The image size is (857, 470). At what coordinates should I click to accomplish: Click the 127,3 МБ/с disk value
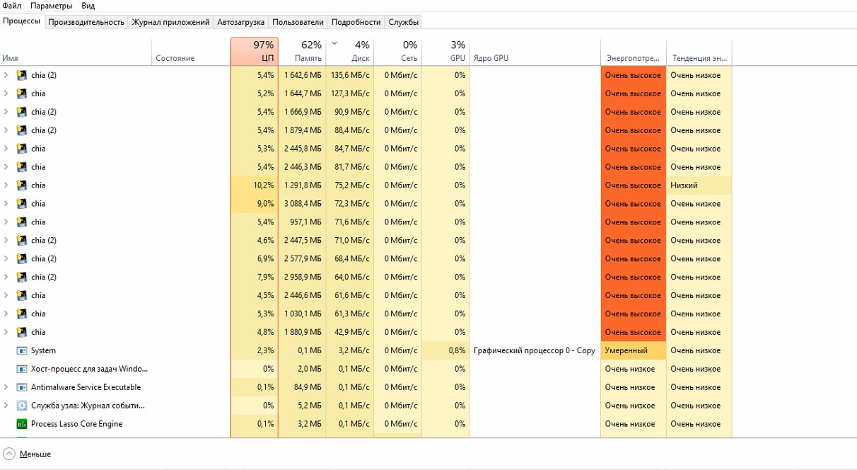click(350, 93)
